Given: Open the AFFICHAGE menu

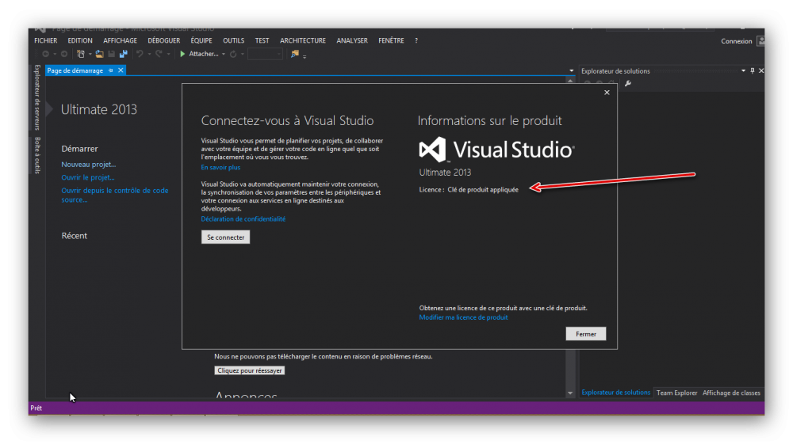Looking at the screenshot, I should click(x=120, y=40).
